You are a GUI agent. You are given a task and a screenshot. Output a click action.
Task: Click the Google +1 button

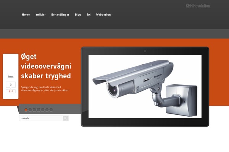[x=11, y=91]
